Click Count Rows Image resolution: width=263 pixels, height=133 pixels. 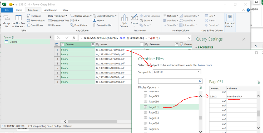pos(35,25)
